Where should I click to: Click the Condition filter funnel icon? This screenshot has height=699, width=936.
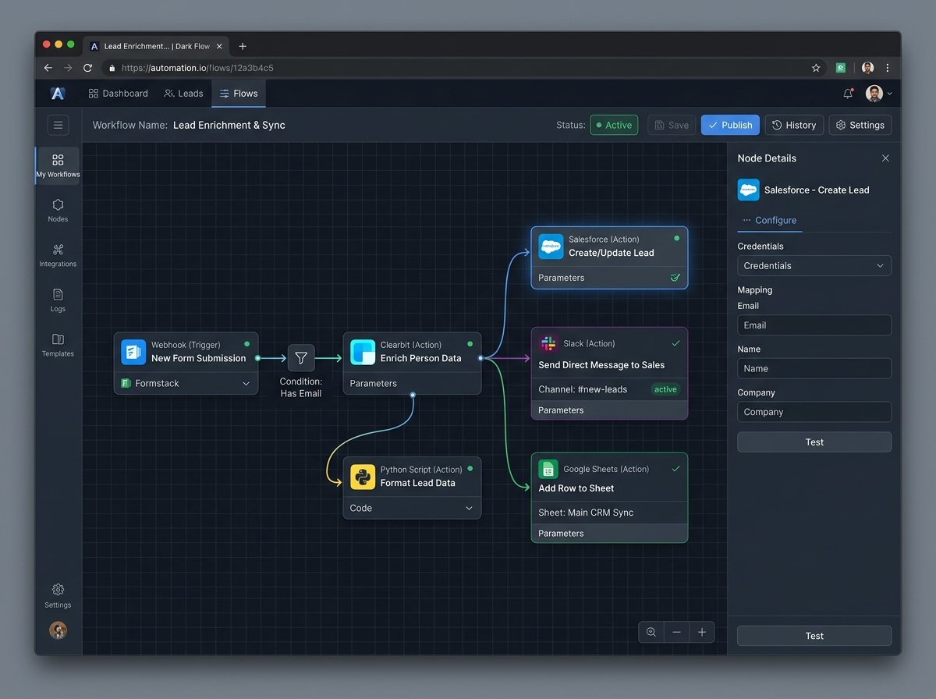point(301,358)
